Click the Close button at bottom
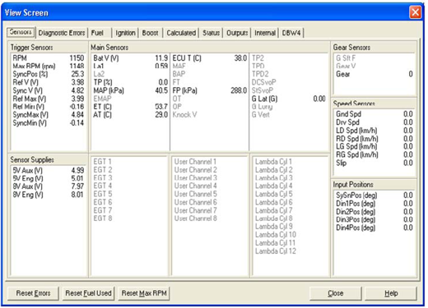 [x=336, y=293]
